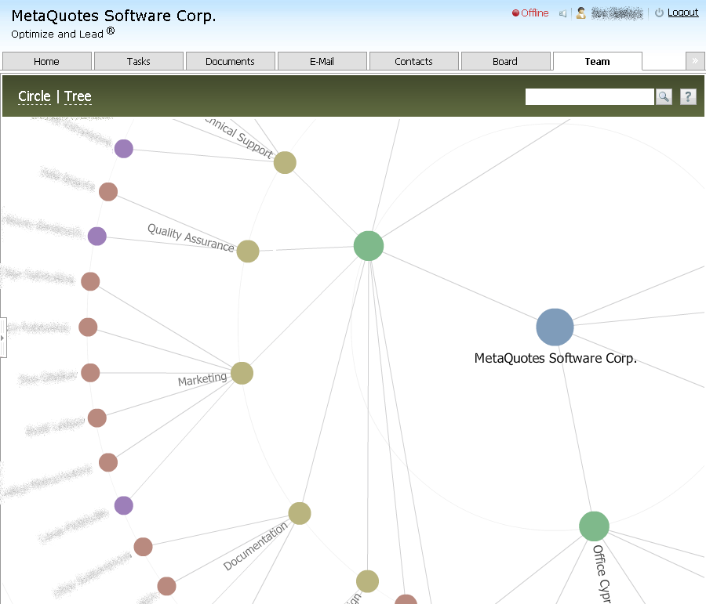Click the 'Marketing' graph label
This screenshot has height=604, width=706.
click(x=202, y=379)
